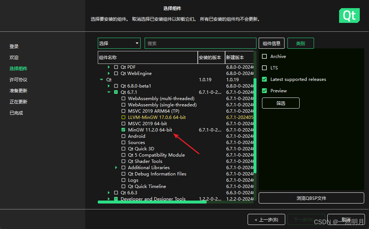Click the vertical scrollbar of component tree
This screenshot has height=229, width=369.
click(x=255, y=125)
